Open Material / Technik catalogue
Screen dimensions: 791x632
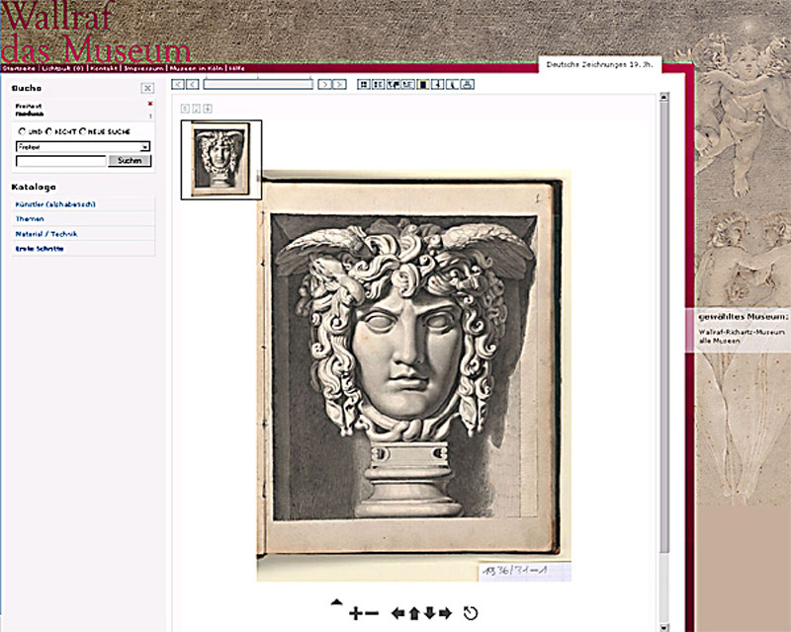[46, 234]
